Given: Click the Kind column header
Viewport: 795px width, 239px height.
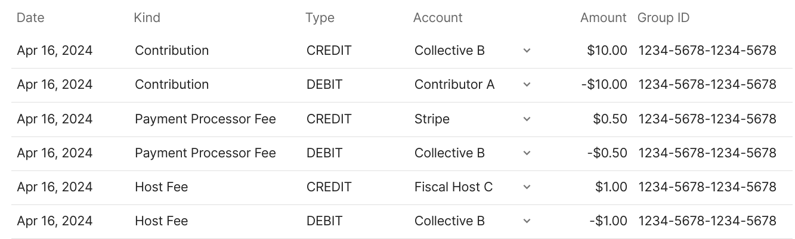Looking at the screenshot, I should point(147,18).
